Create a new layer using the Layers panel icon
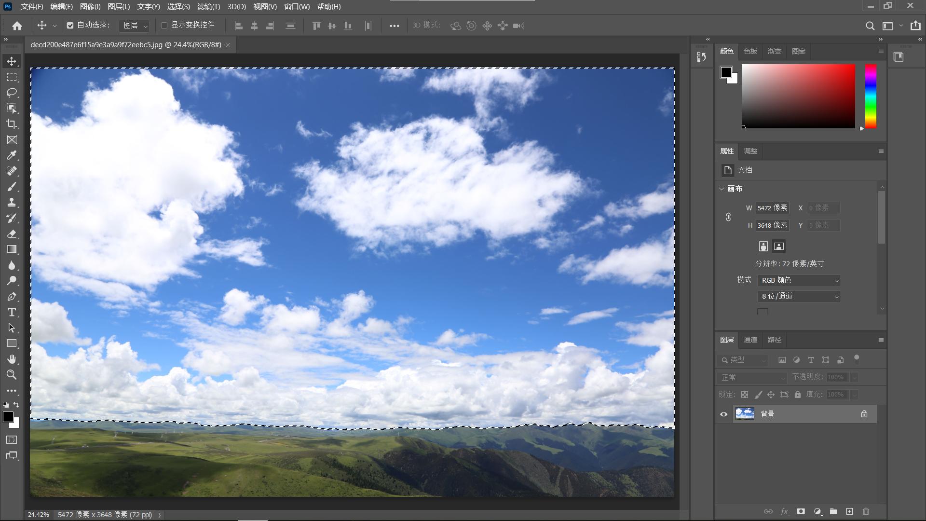926x521 pixels. tap(849, 511)
